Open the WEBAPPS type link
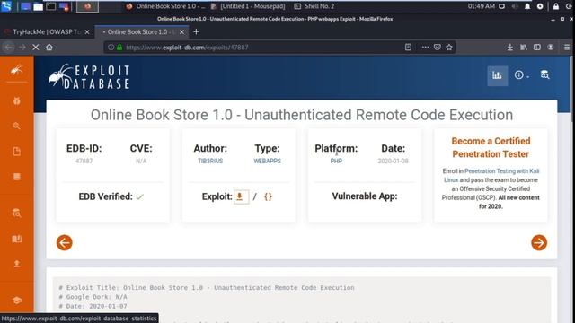 pos(268,161)
